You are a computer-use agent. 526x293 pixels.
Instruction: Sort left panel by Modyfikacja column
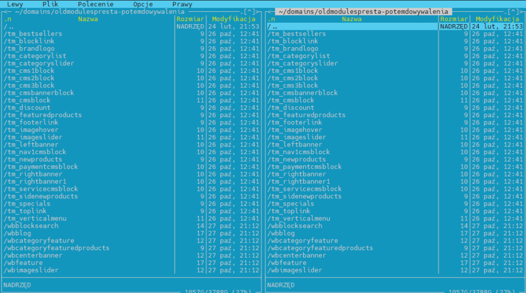pyautogui.click(x=234, y=19)
